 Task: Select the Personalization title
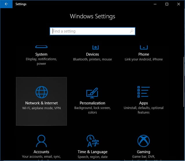pyautogui.click(x=92, y=103)
